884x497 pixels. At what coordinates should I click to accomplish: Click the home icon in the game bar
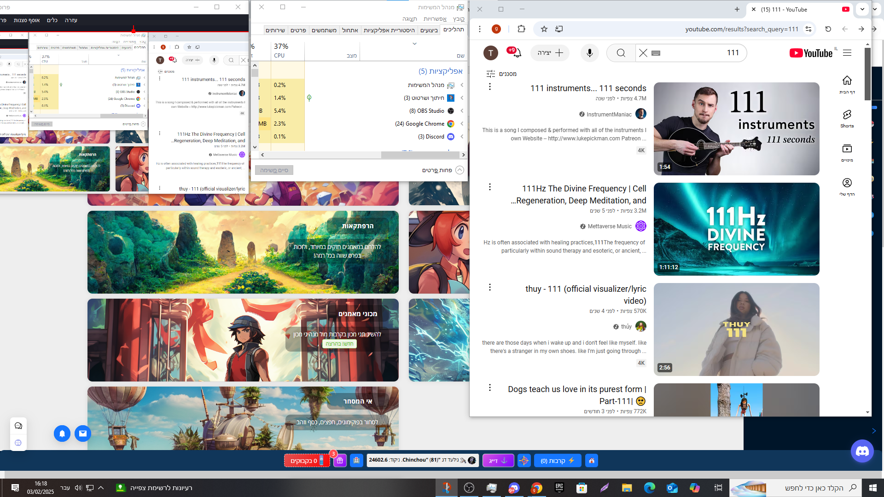coord(592,461)
